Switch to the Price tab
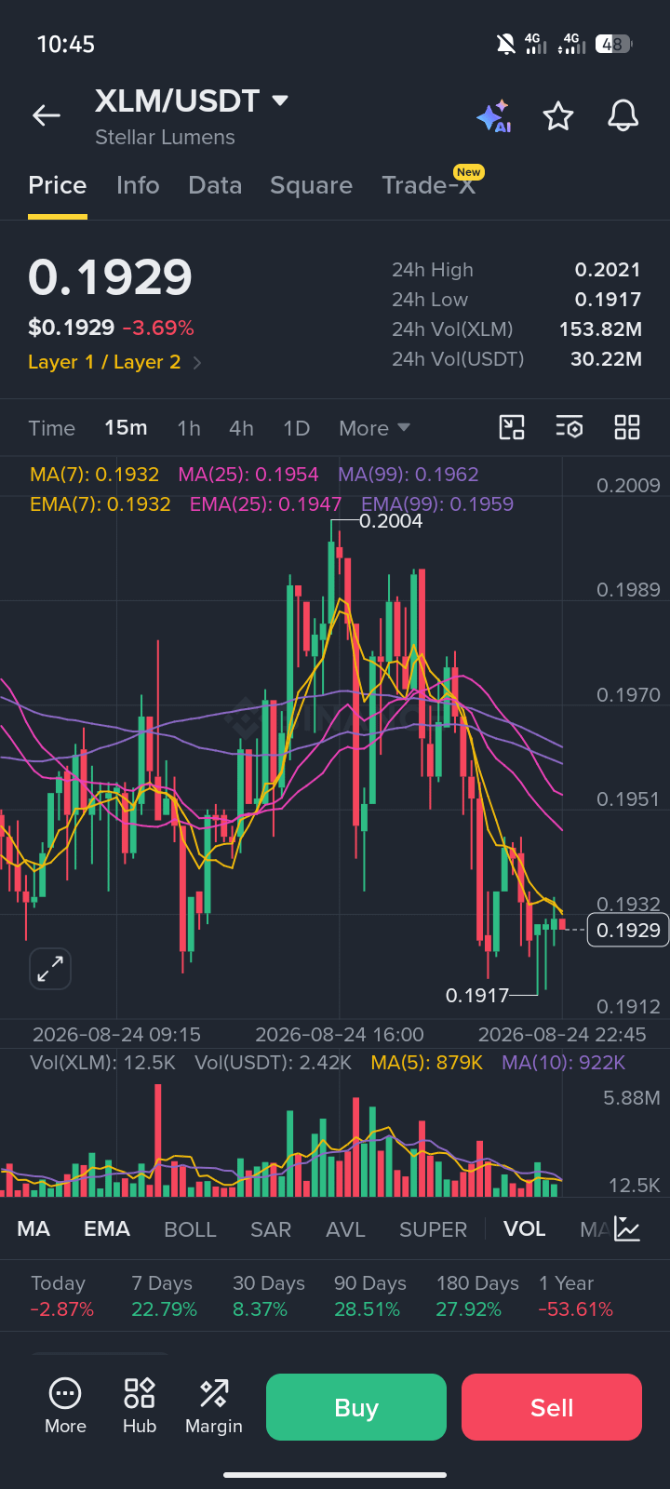 point(58,185)
